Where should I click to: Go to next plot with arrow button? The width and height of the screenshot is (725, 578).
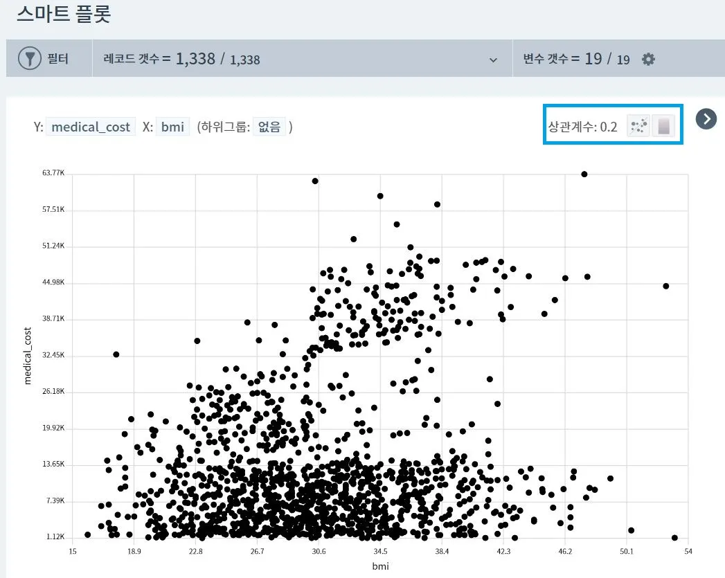706,119
